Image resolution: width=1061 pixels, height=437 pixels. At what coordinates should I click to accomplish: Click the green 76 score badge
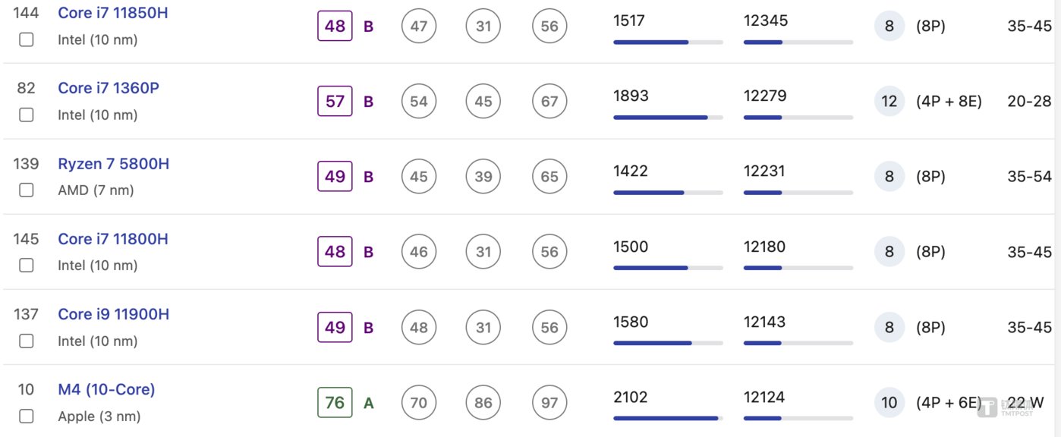point(335,403)
